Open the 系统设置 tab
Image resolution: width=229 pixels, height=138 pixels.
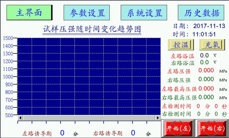click(x=144, y=13)
